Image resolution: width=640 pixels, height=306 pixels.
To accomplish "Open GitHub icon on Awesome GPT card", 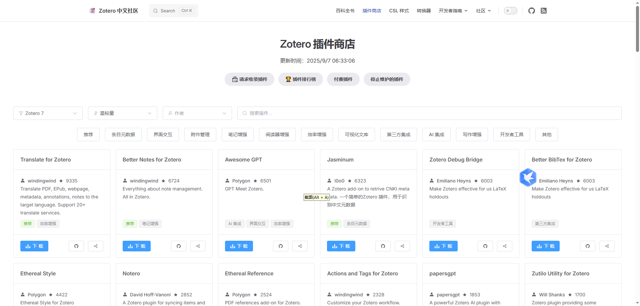I will point(281,246).
